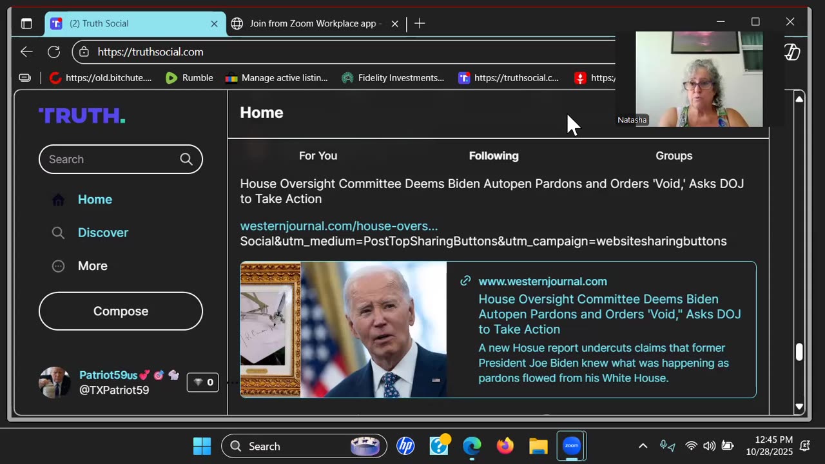Open the Wi-Fi network tray icon
Screen dimensions: 825x464
pos(691,446)
